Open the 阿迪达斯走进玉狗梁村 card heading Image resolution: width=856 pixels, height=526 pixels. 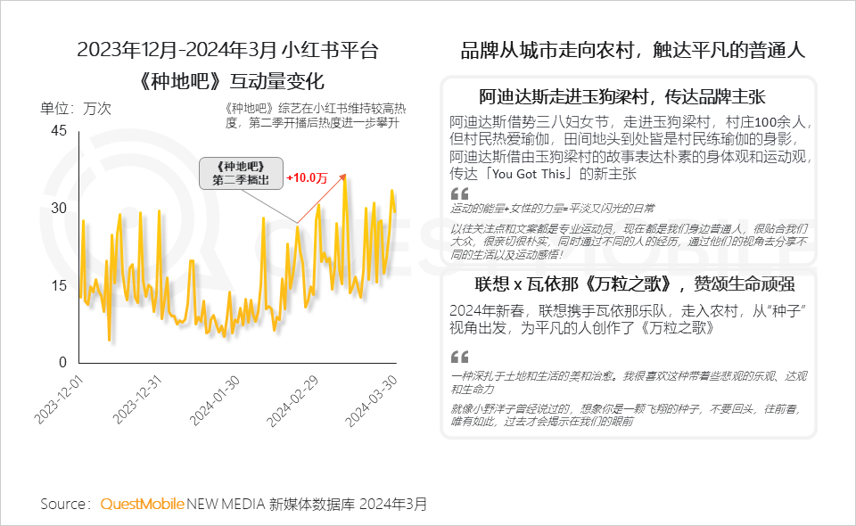coord(622,97)
